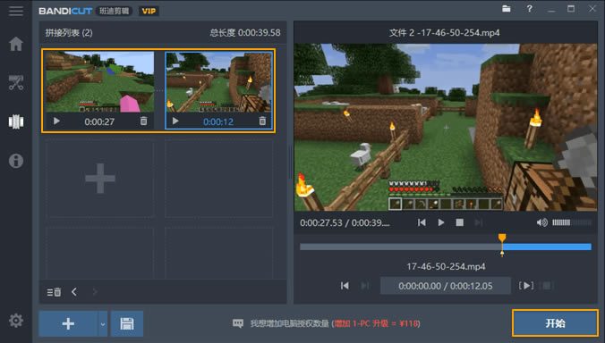Click the 开始 start button

[x=555, y=323]
